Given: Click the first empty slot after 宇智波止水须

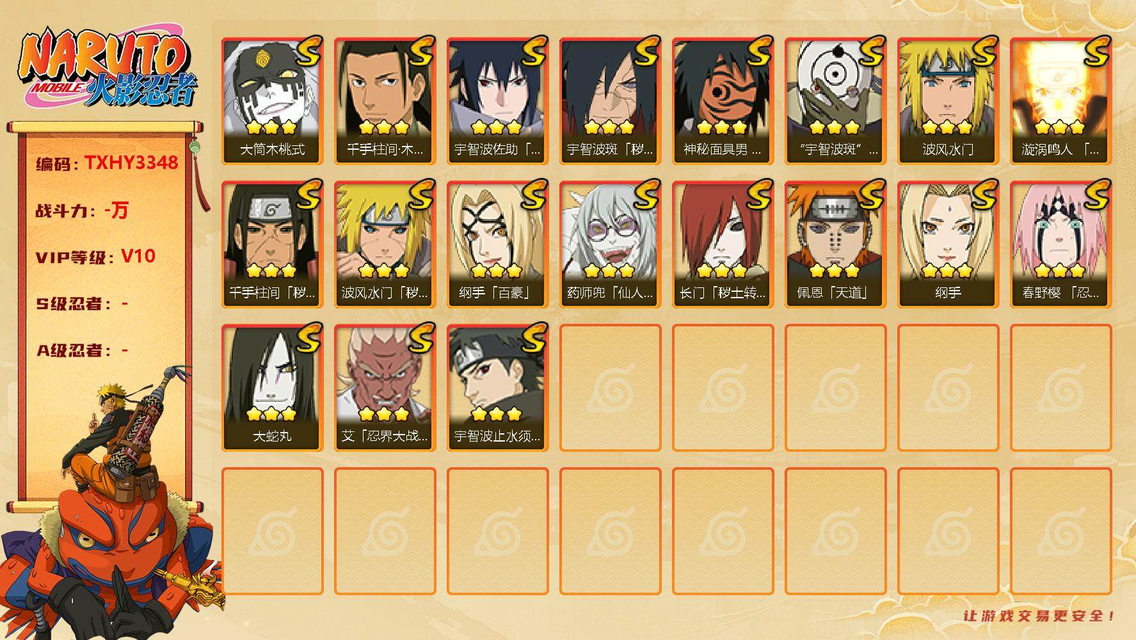Looking at the screenshot, I should (x=610, y=388).
